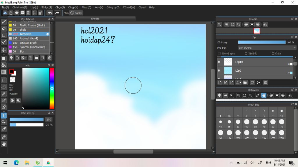Viewport: 298px width, 167px height.
Task: Choose brush size 25 preset
Action: click(247, 123)
